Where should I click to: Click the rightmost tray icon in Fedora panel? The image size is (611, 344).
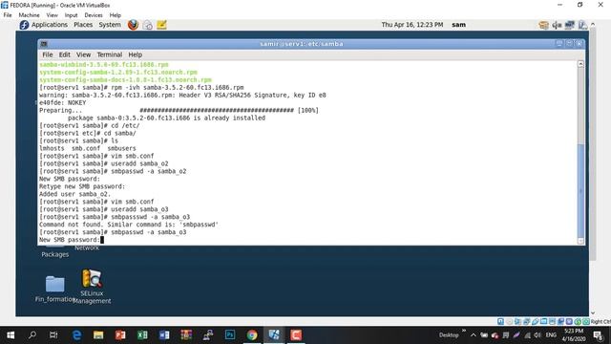pos(582,26)
